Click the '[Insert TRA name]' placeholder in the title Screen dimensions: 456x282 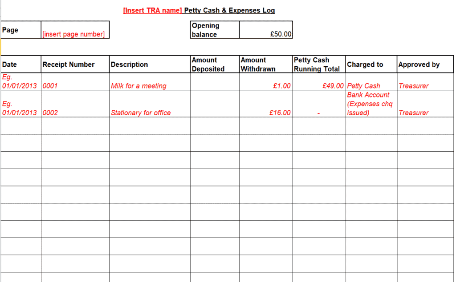tap(152, 11)
